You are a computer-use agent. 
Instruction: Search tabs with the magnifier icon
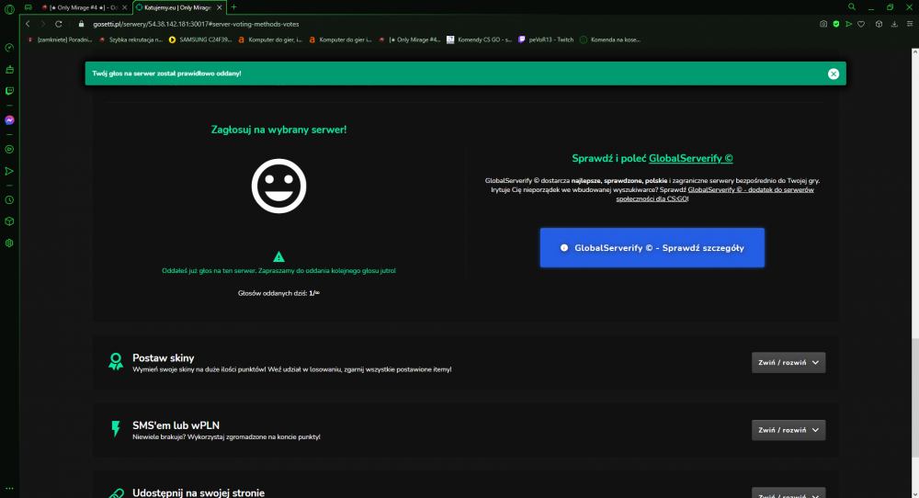[852, 7]
